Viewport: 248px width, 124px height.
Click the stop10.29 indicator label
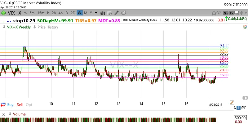(x=24, y=21)
